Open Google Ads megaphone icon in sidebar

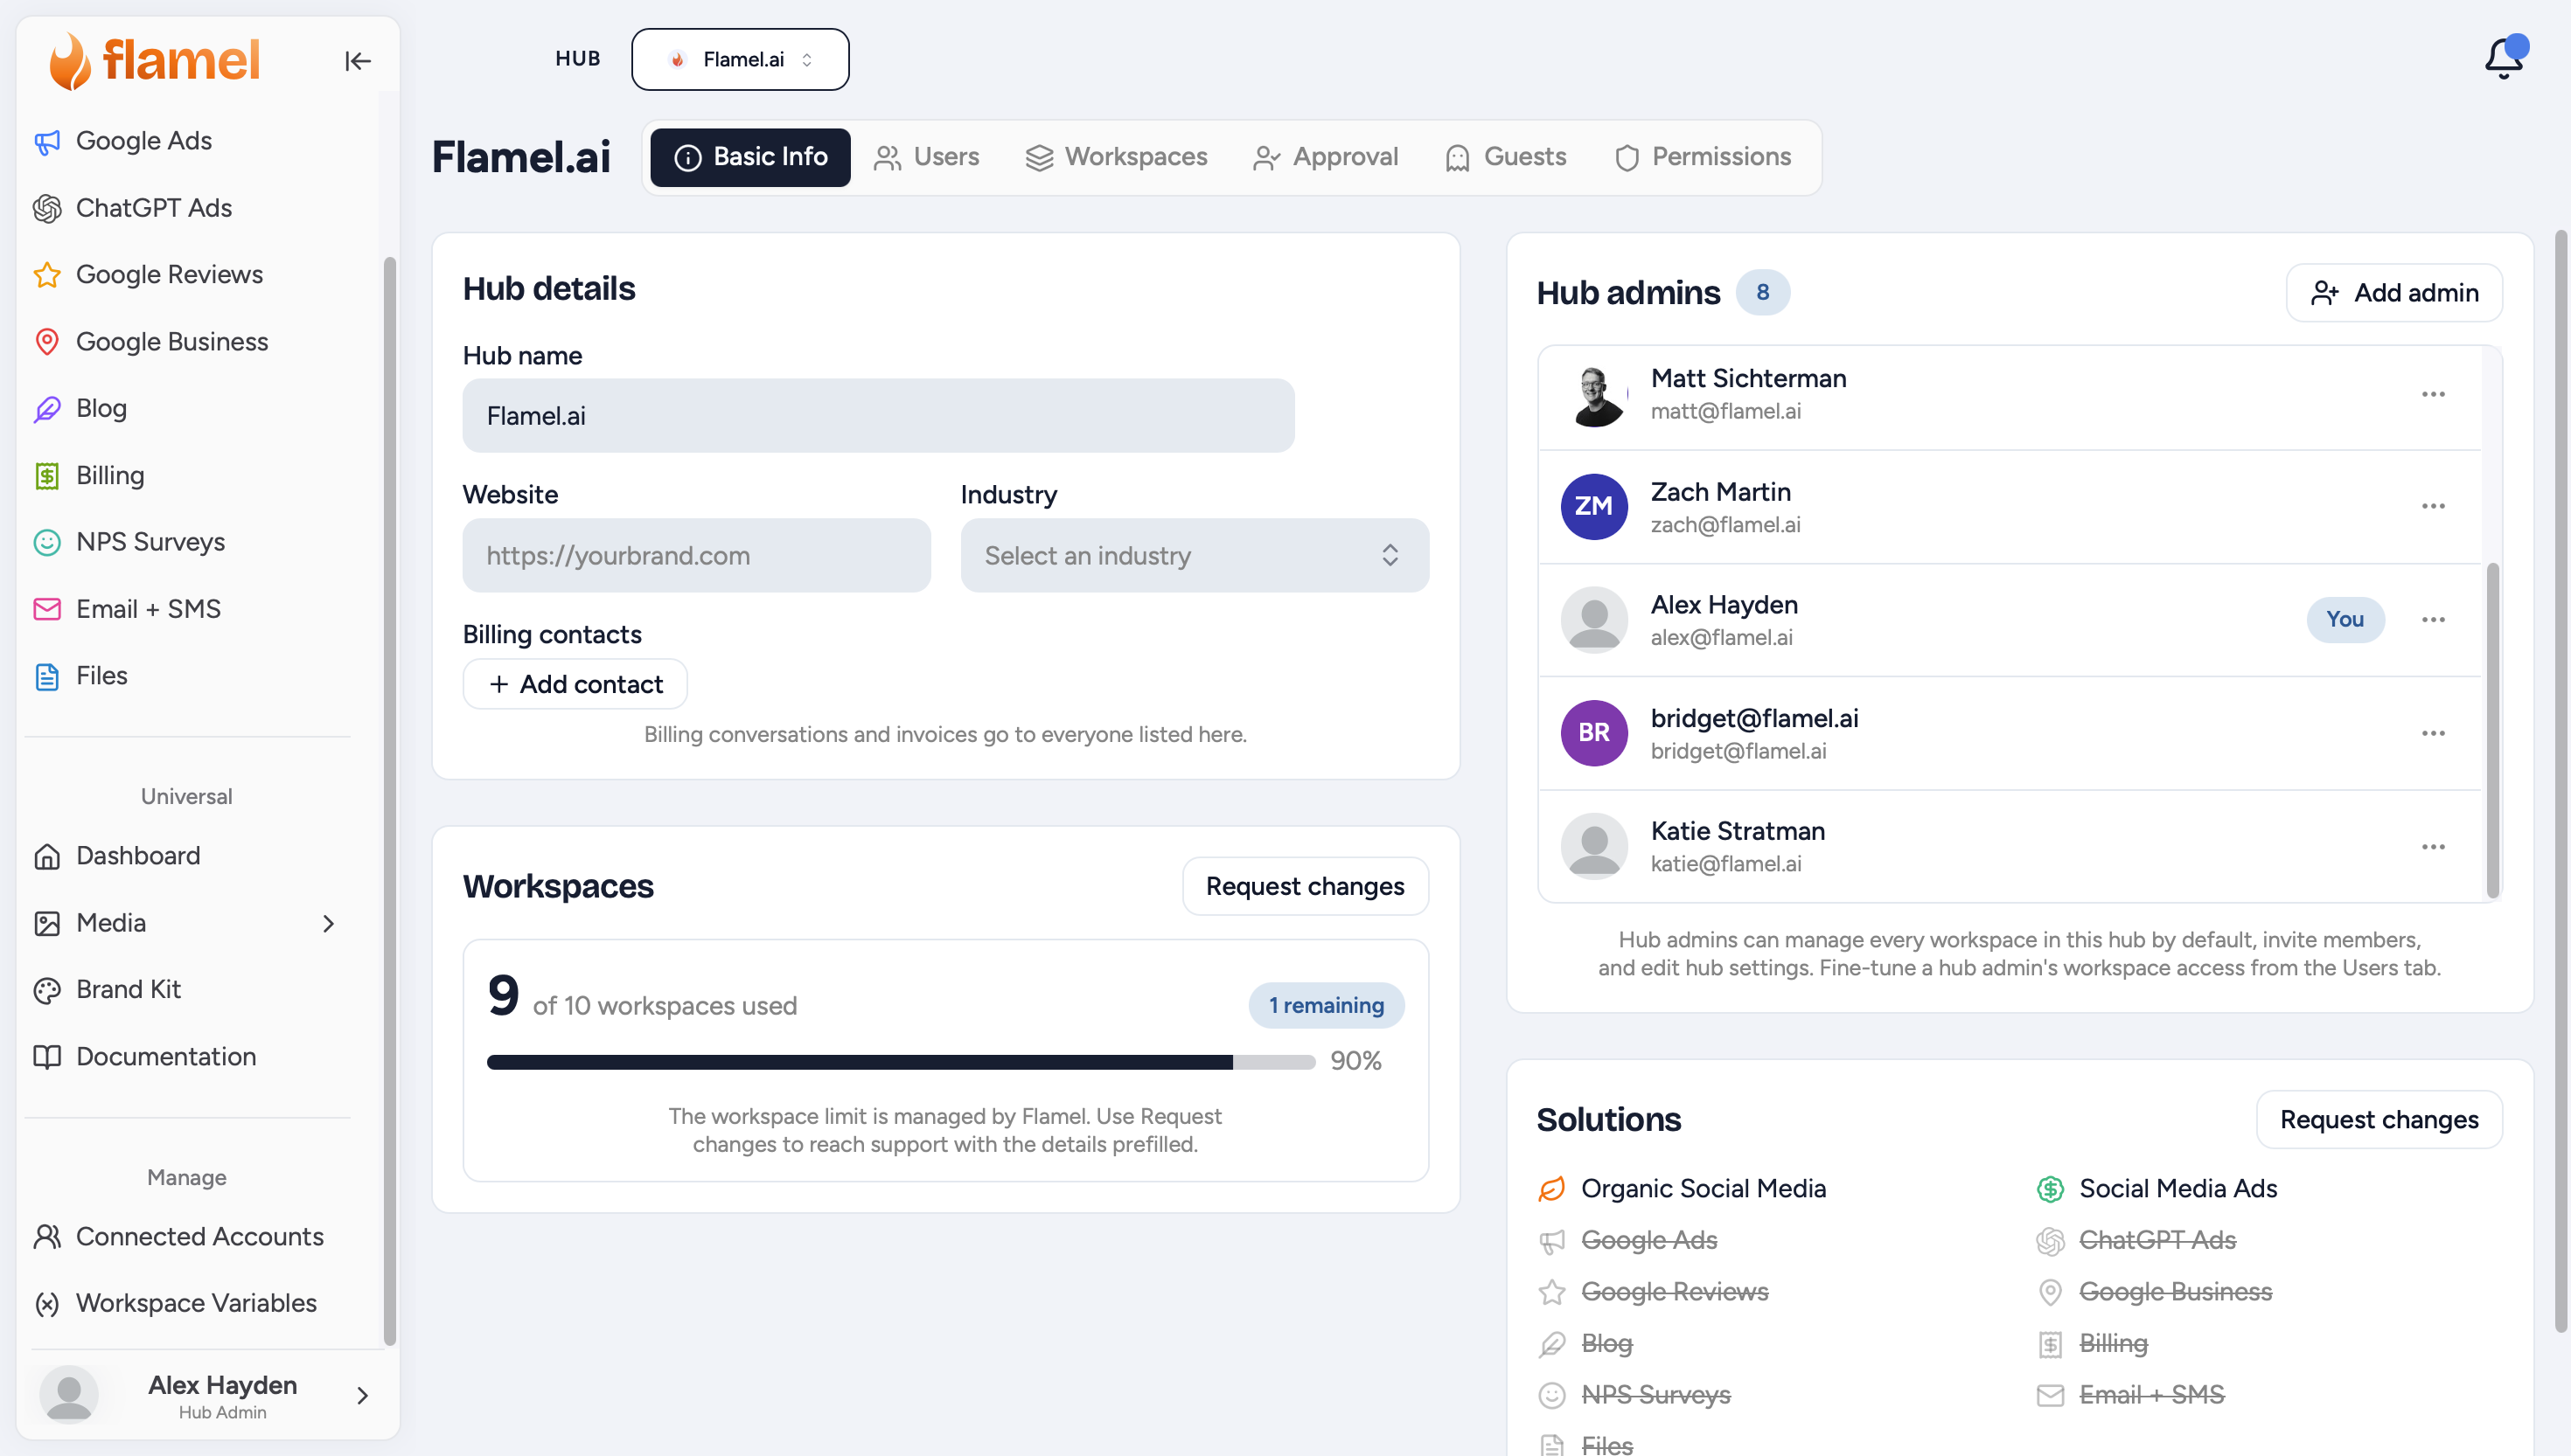47,142
